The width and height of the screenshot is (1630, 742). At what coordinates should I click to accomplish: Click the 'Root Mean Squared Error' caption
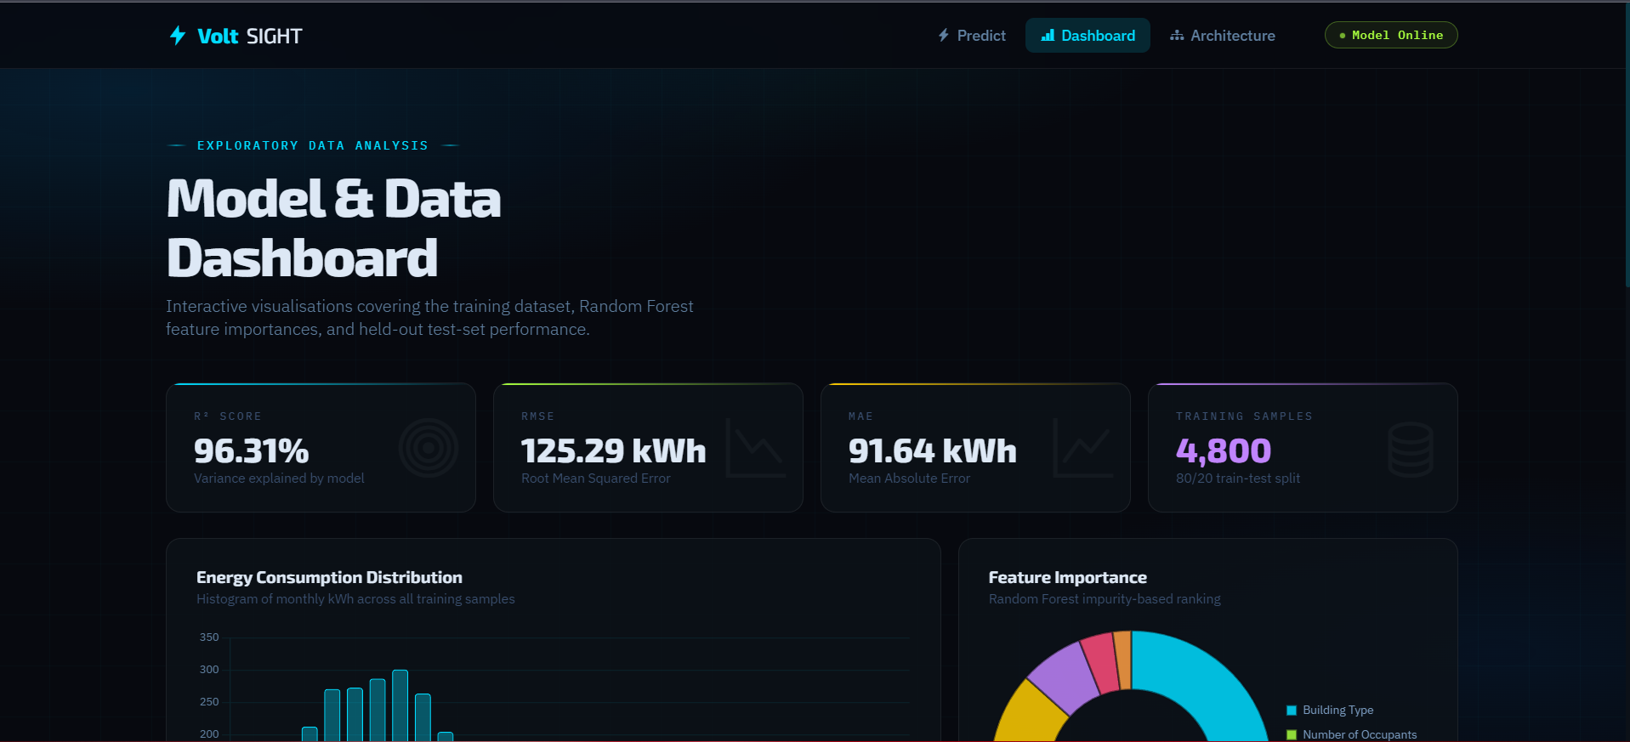click(x=595, y=479)
